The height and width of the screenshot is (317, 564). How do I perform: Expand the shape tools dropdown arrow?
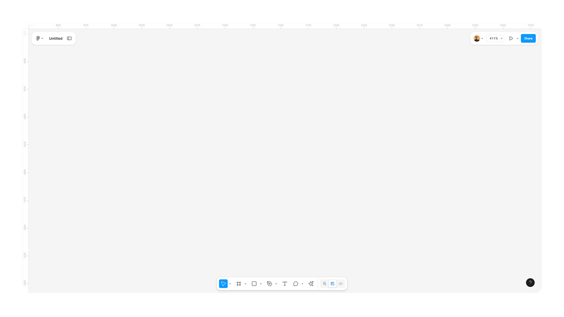pyautogui.click(x=261, y=284)
